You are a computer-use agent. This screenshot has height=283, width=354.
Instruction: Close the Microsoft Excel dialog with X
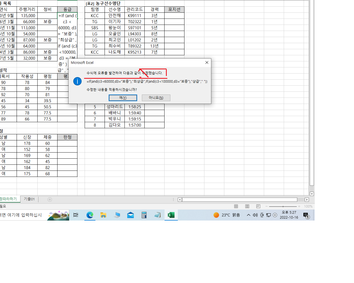point(207,62)
